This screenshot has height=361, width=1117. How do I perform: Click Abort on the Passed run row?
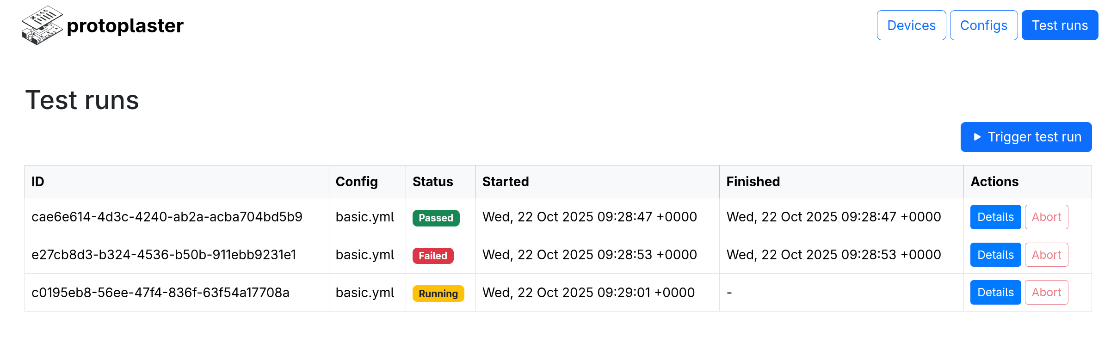coord(1046,217)
